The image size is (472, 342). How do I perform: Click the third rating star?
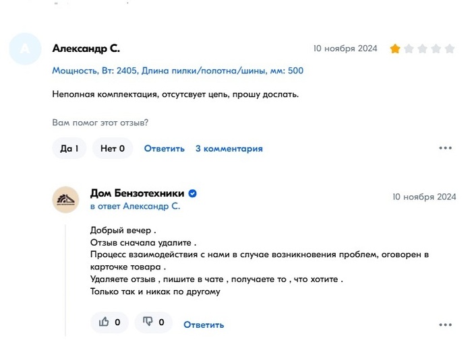tap(423, 48)
